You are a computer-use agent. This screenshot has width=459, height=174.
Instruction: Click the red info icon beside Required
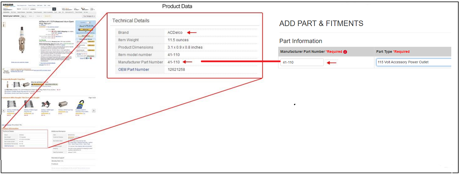345,52
